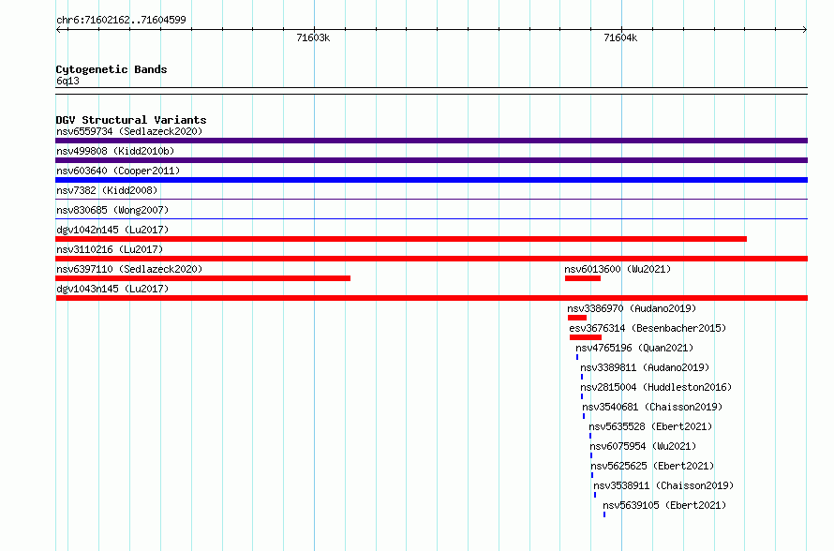Click the 6q13 cytogenetic band label

pyautogui.click(x=67, y=81)
